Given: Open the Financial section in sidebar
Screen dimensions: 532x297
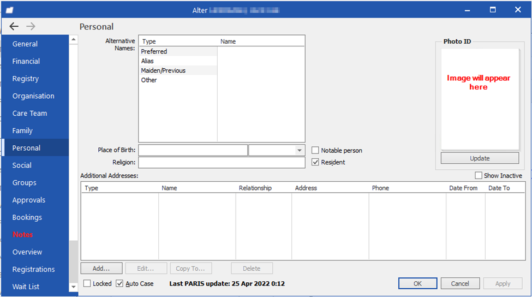Looking at the screenshot, I should pyautogui.click(x=26, y=62).
